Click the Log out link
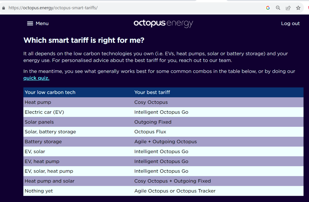 [290, 24]
